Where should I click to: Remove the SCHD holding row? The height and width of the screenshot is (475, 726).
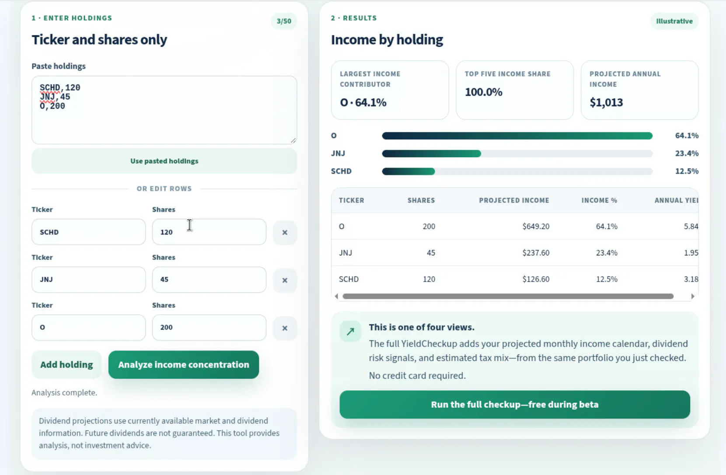[x=285, y=232]
